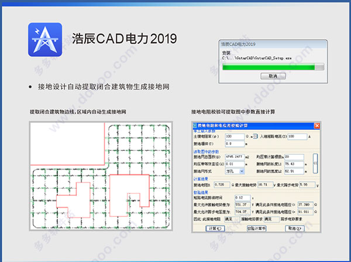Click the 取消 button in the installer dialog

tap(273, 76)
